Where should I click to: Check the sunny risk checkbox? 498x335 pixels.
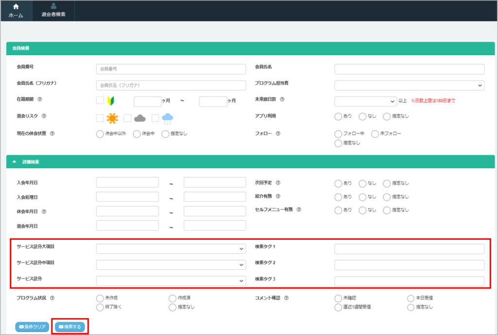[100, 118]
